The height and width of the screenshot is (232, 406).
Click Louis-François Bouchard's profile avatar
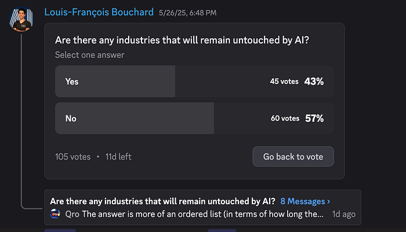20,18
